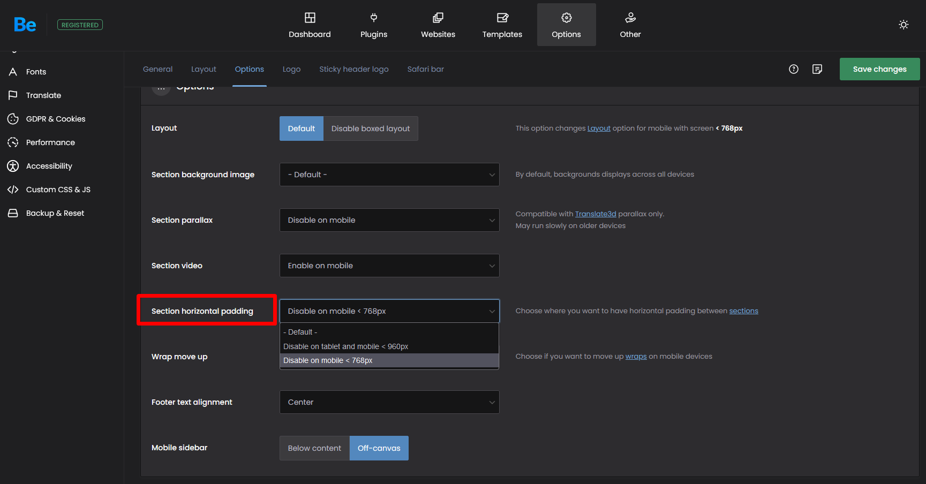Toggle light mode with the sun icon
This screenshot has width=926, height=484.
point(904,25)
